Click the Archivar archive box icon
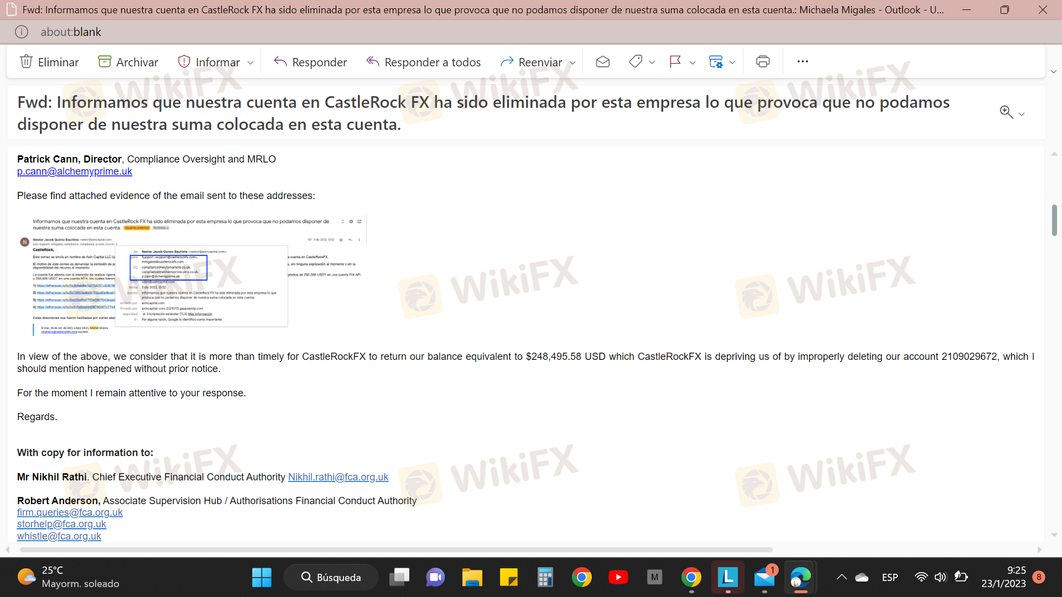Viewport: 1062px width, 597px height. point(105,61)
